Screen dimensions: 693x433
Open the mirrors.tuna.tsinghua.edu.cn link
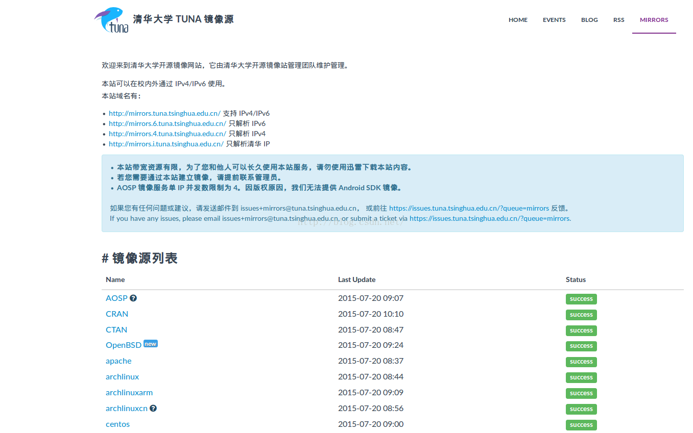coord(164,113)
